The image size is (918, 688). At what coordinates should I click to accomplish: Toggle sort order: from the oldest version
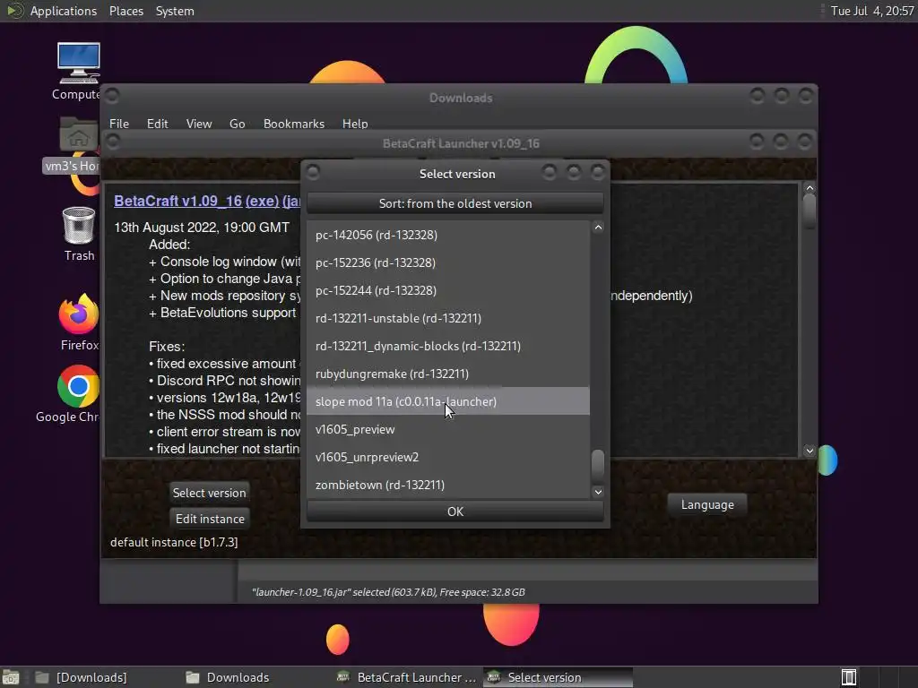[x=455, y=203]
